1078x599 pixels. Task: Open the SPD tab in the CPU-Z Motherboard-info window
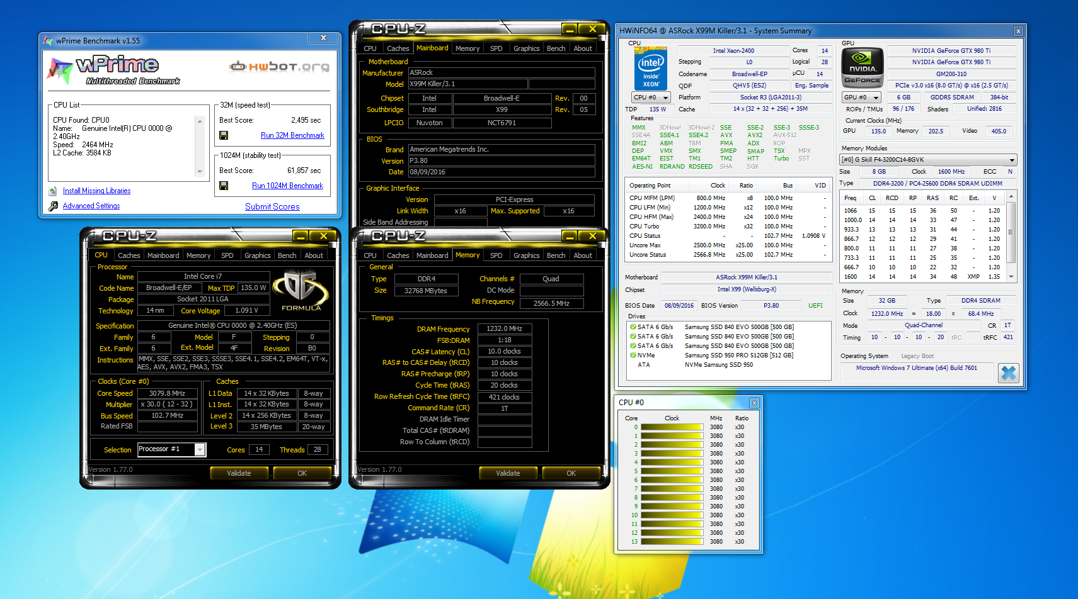point(496,48)
